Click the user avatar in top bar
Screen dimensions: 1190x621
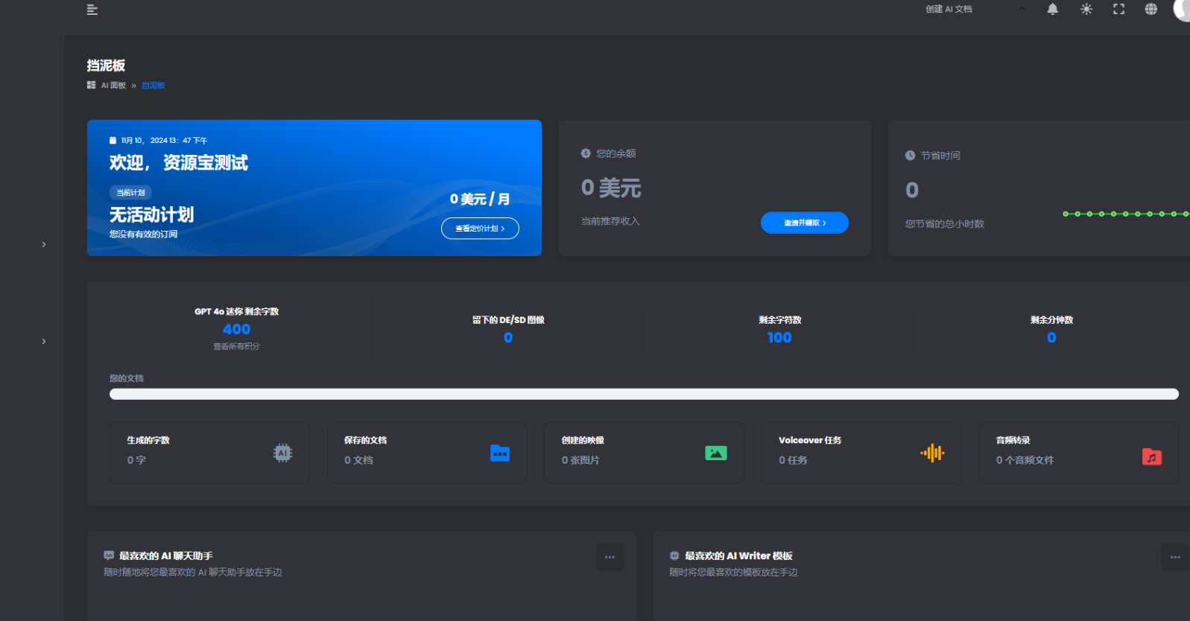[x=1182, y=10]
